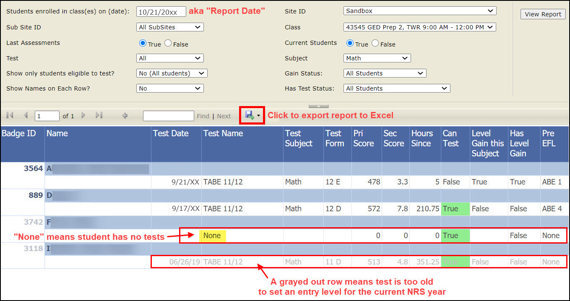Jump to the last report page
This screenshot has height=301, width=570.
[x=99, y=116]
